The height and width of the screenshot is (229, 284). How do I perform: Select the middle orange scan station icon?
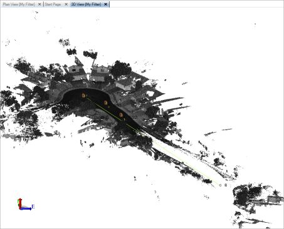pos(106,103)
